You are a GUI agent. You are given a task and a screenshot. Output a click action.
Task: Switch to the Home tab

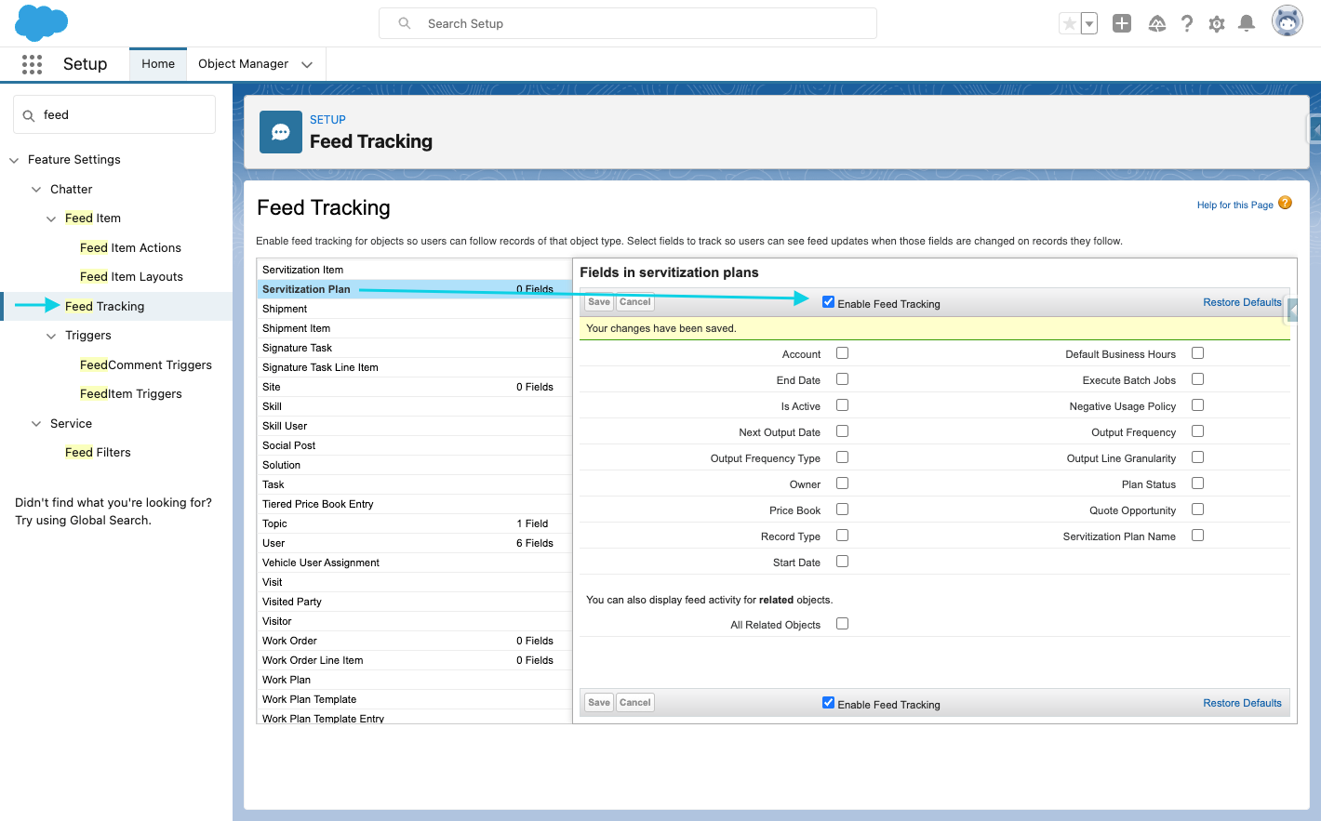point(158,64)
